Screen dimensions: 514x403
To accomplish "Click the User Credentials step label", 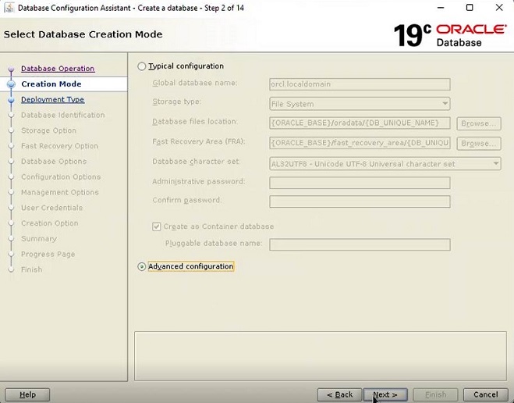I will pyautogui.click(x=51, y=208).
